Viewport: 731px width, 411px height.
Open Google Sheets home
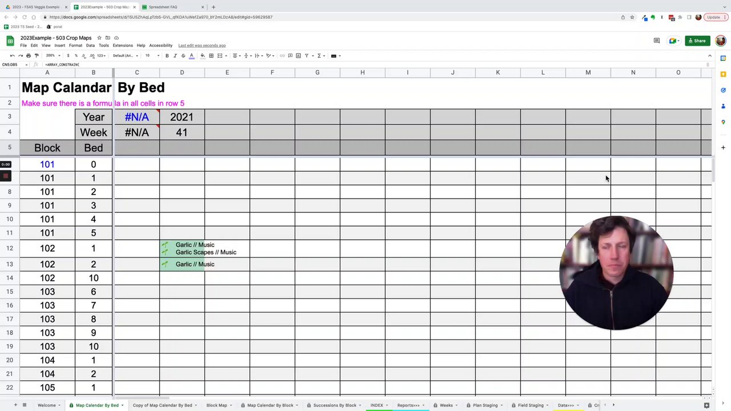(x=10, y=41)
